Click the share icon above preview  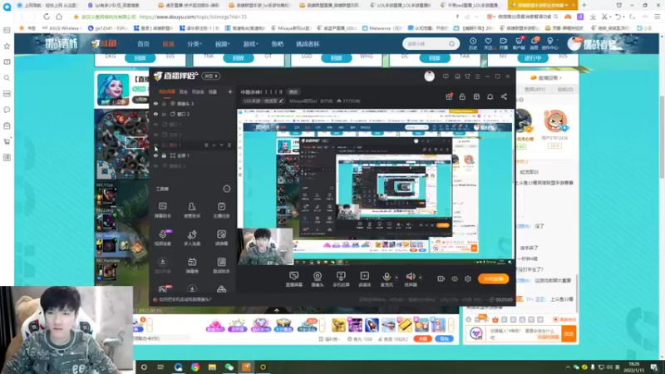[504, 96]
